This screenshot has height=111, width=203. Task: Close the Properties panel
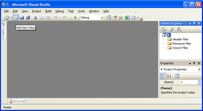(199, 63)
